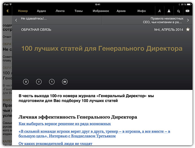Image resolution: width=195 pixels, height=148 pixels.
Task: Select the heading '100 лучших статей для Генерального Директора'
Action: point(102,49)
